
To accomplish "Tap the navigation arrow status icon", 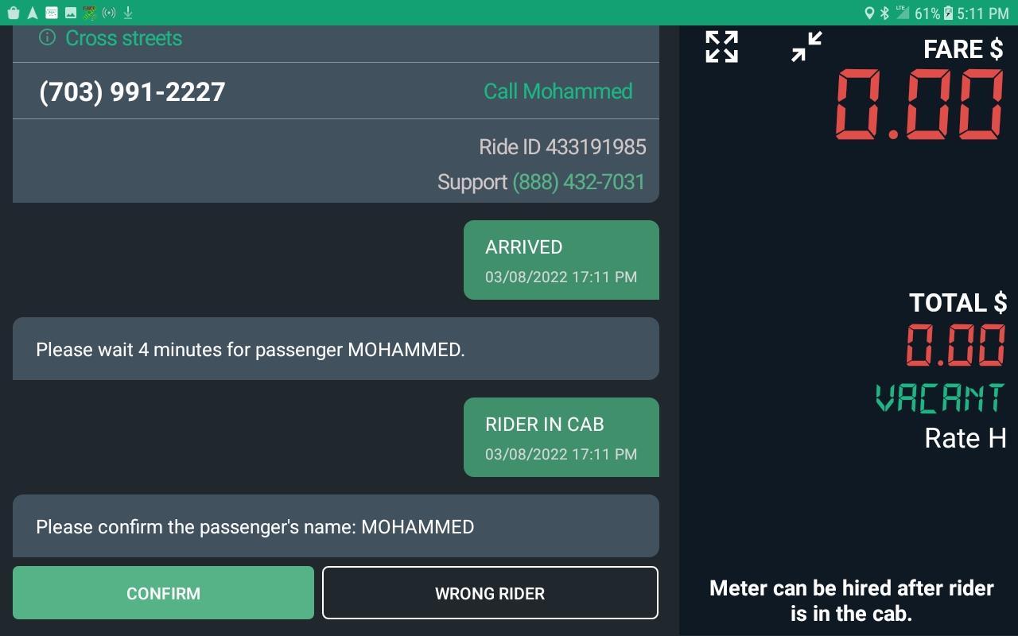I will click(x=33, y=13).
